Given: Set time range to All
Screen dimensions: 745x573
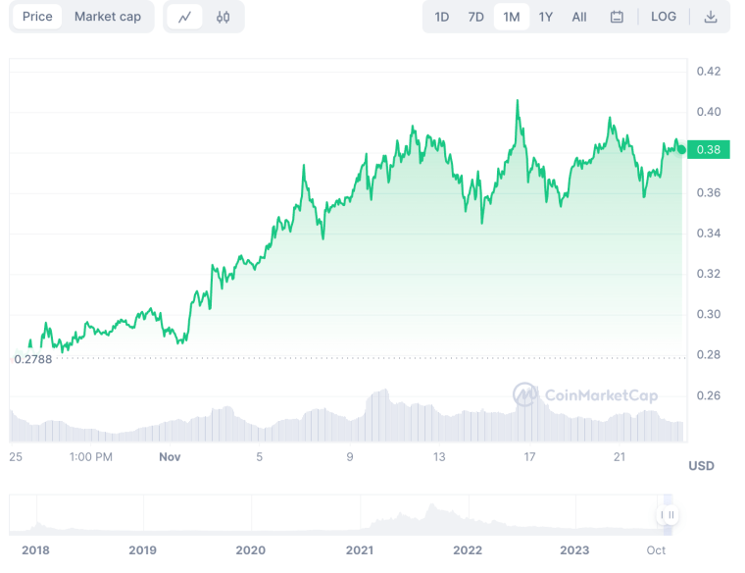Looking at the screenshot, I should (578, 17).
